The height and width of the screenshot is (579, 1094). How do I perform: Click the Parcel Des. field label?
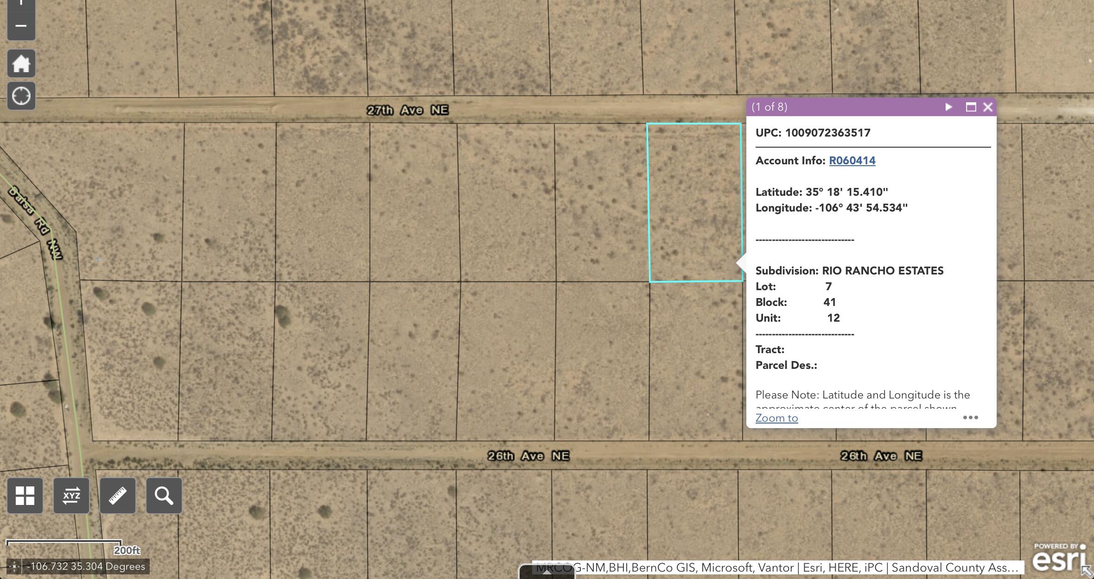(x=786, y=365)
